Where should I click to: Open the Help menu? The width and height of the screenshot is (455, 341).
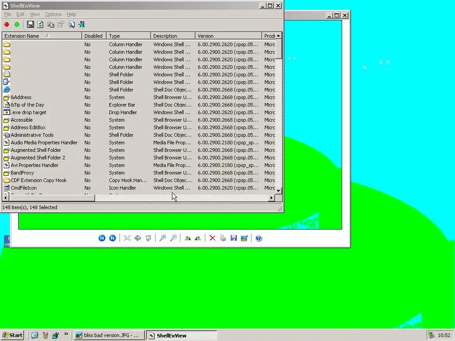[x=71, y=14]
